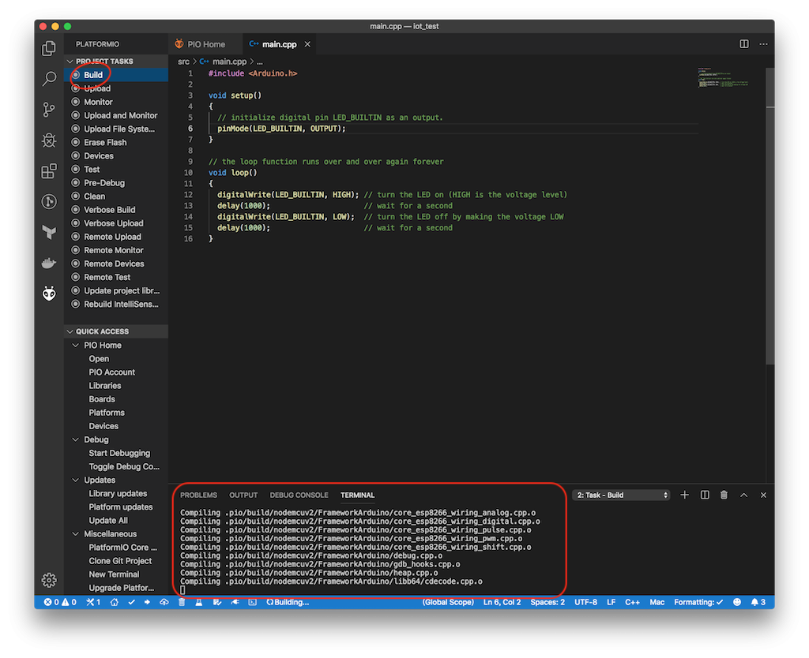Switch to the DEBUG CONSOLE panel tab
809x658 pixels.
299,495
